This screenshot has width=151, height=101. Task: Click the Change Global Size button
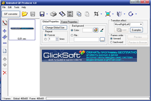click(x=55, y=27)
